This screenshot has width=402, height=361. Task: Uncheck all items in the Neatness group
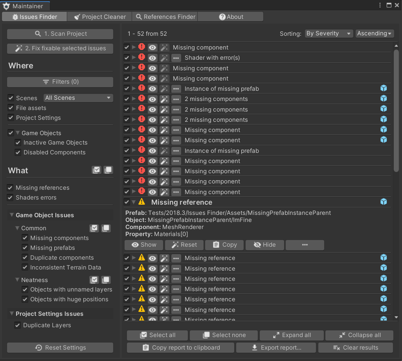[x=106, y=280]
